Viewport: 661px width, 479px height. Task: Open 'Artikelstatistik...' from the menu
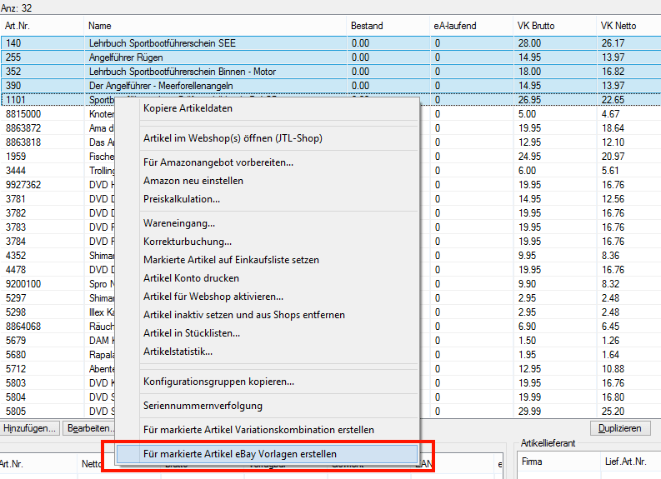(178, 352)
